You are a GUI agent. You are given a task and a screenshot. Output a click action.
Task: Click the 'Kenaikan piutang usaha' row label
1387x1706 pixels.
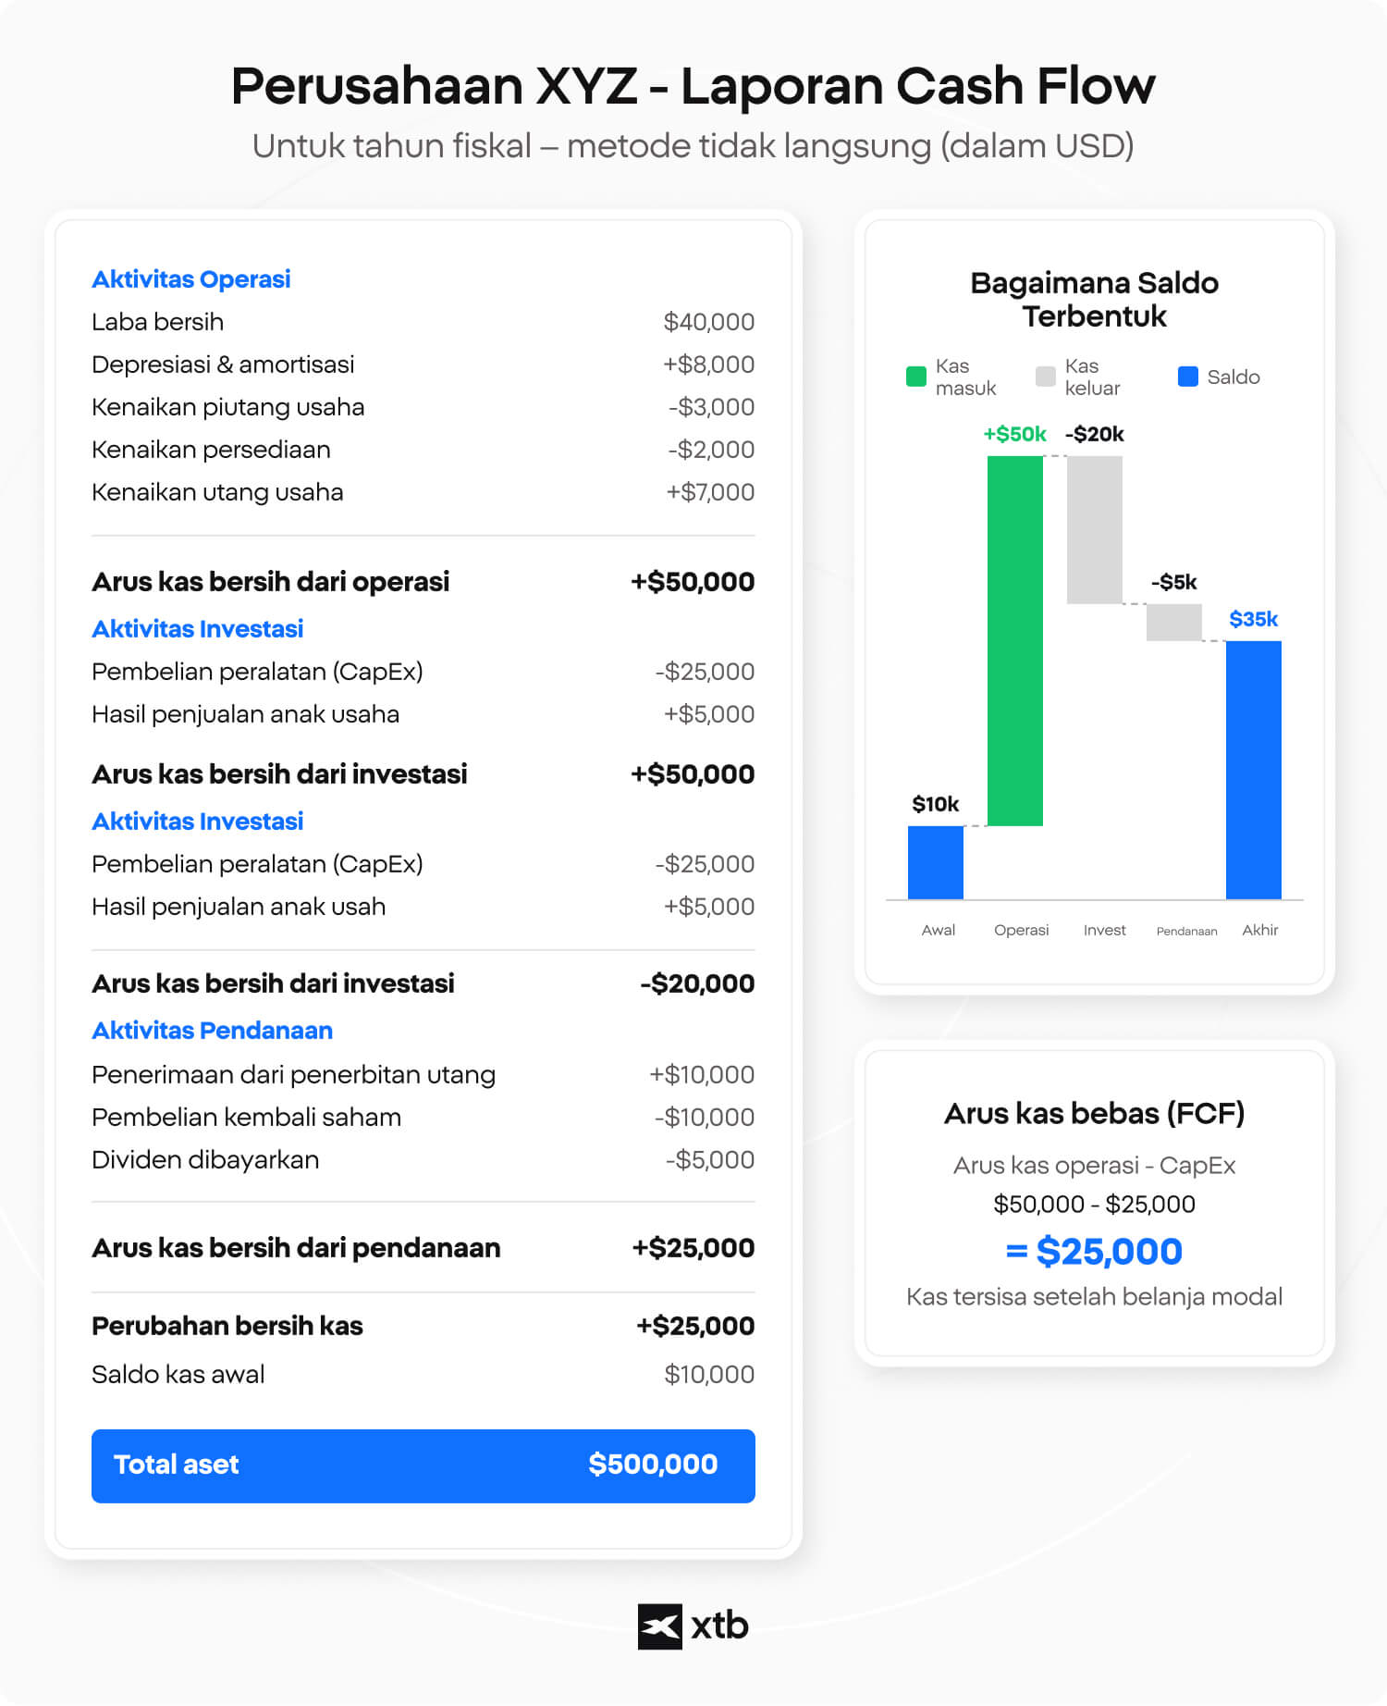coord(228,407)
